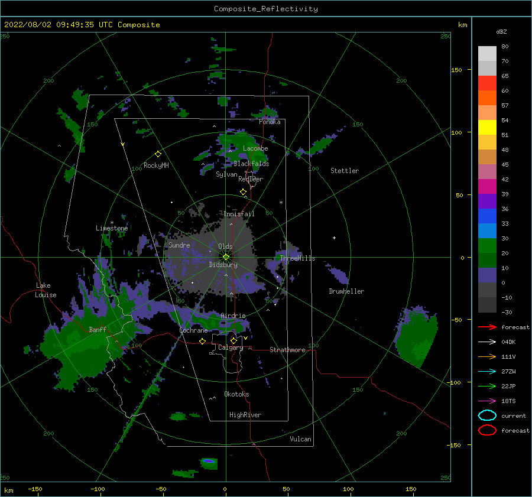Select the HighRiver label

click(245, 415)
